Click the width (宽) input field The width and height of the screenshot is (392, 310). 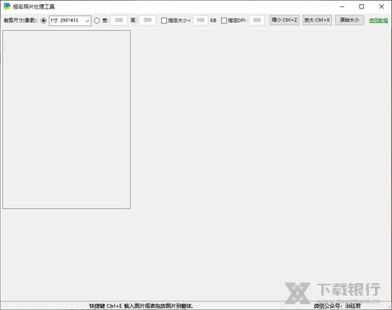click(118, 20)
